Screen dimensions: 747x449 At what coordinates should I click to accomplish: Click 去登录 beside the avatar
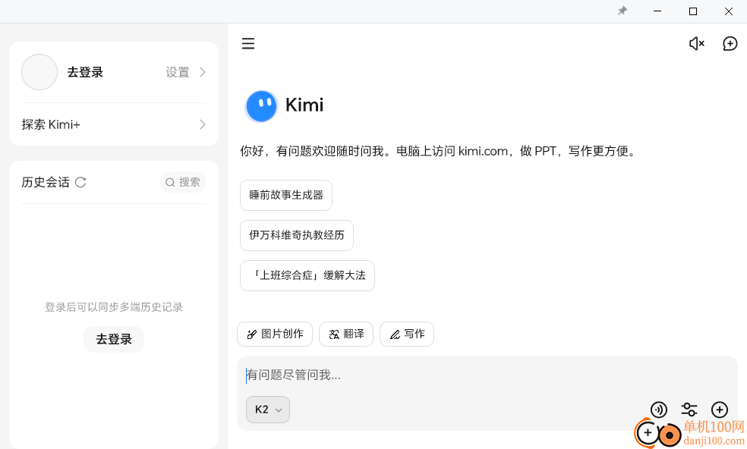(85, 72)
